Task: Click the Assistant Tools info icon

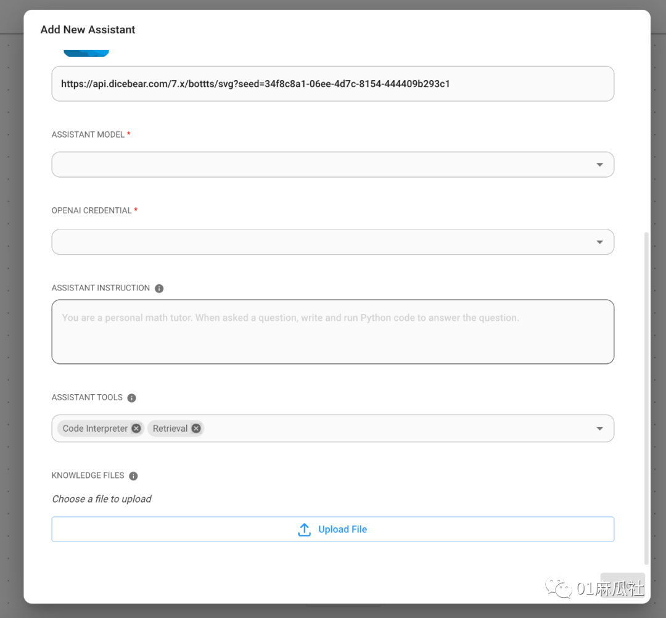Action: (x=132, y=398)
